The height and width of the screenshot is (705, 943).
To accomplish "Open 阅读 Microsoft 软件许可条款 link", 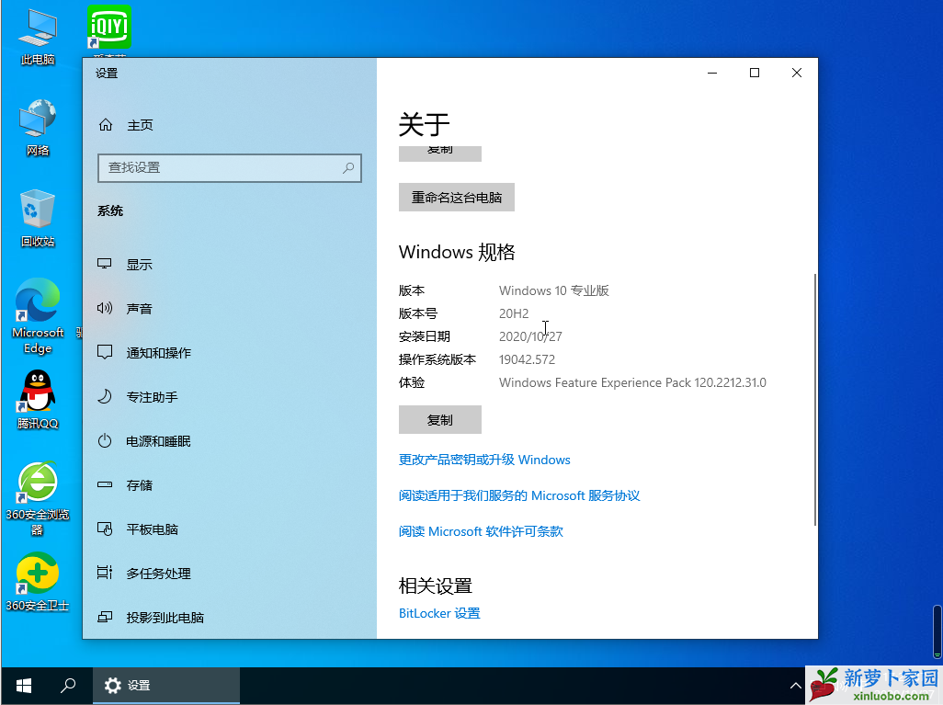I will 481,531.
